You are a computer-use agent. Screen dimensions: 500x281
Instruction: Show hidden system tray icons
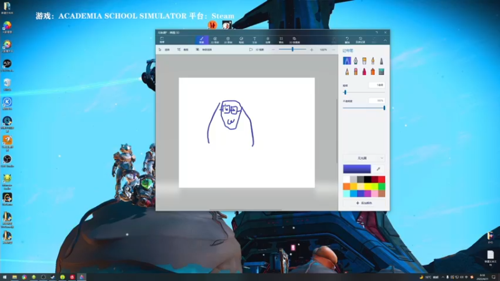442,277
